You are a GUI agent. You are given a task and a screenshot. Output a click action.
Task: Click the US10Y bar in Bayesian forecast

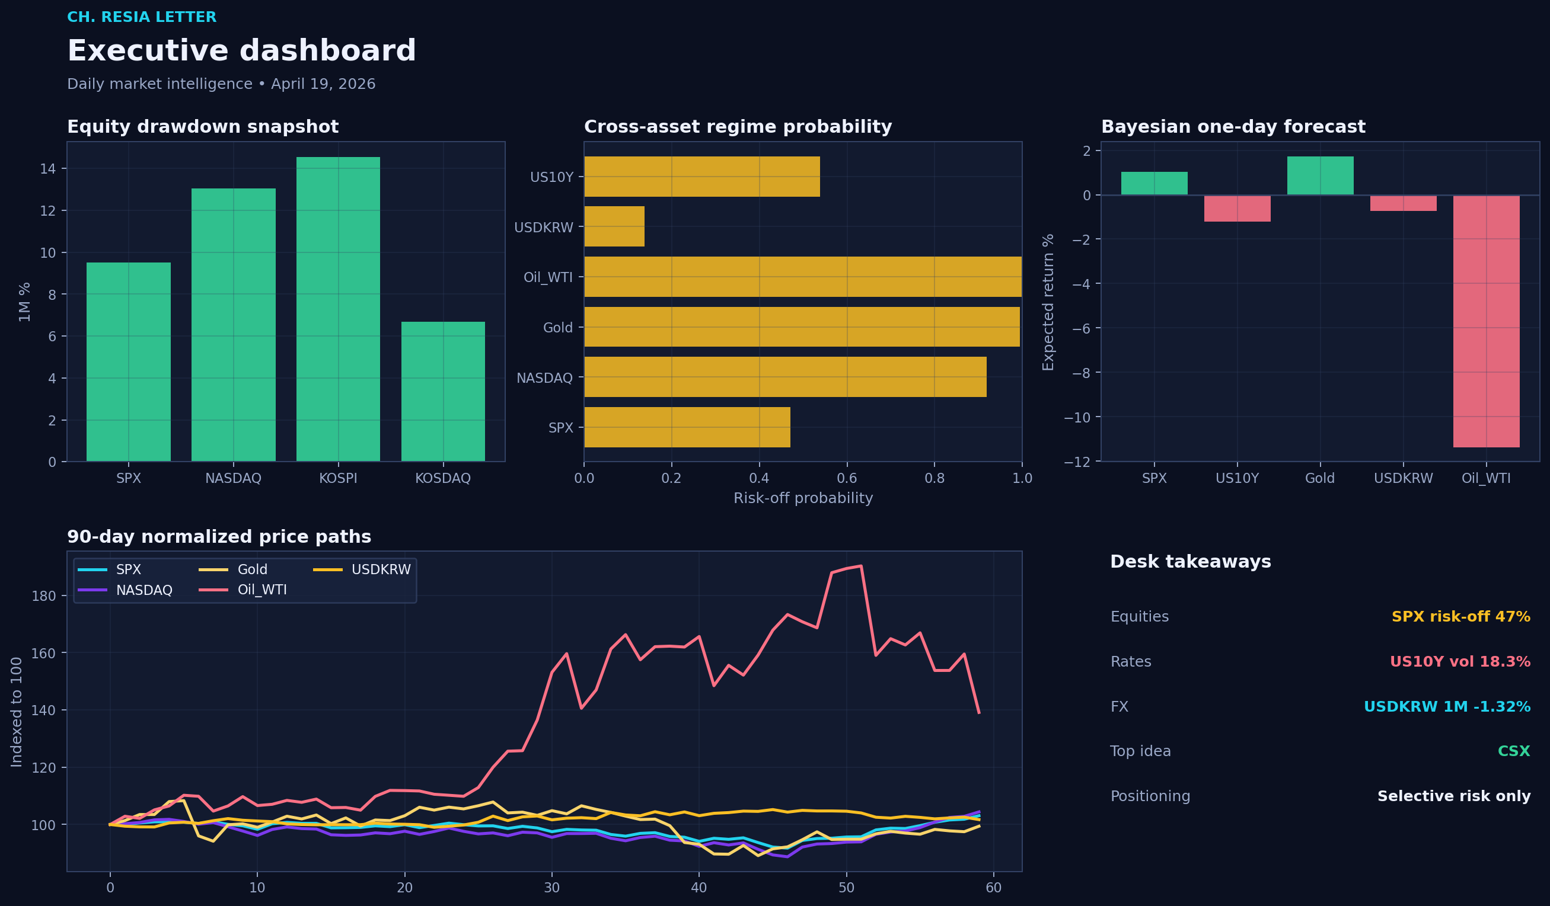pos(1237,209)
